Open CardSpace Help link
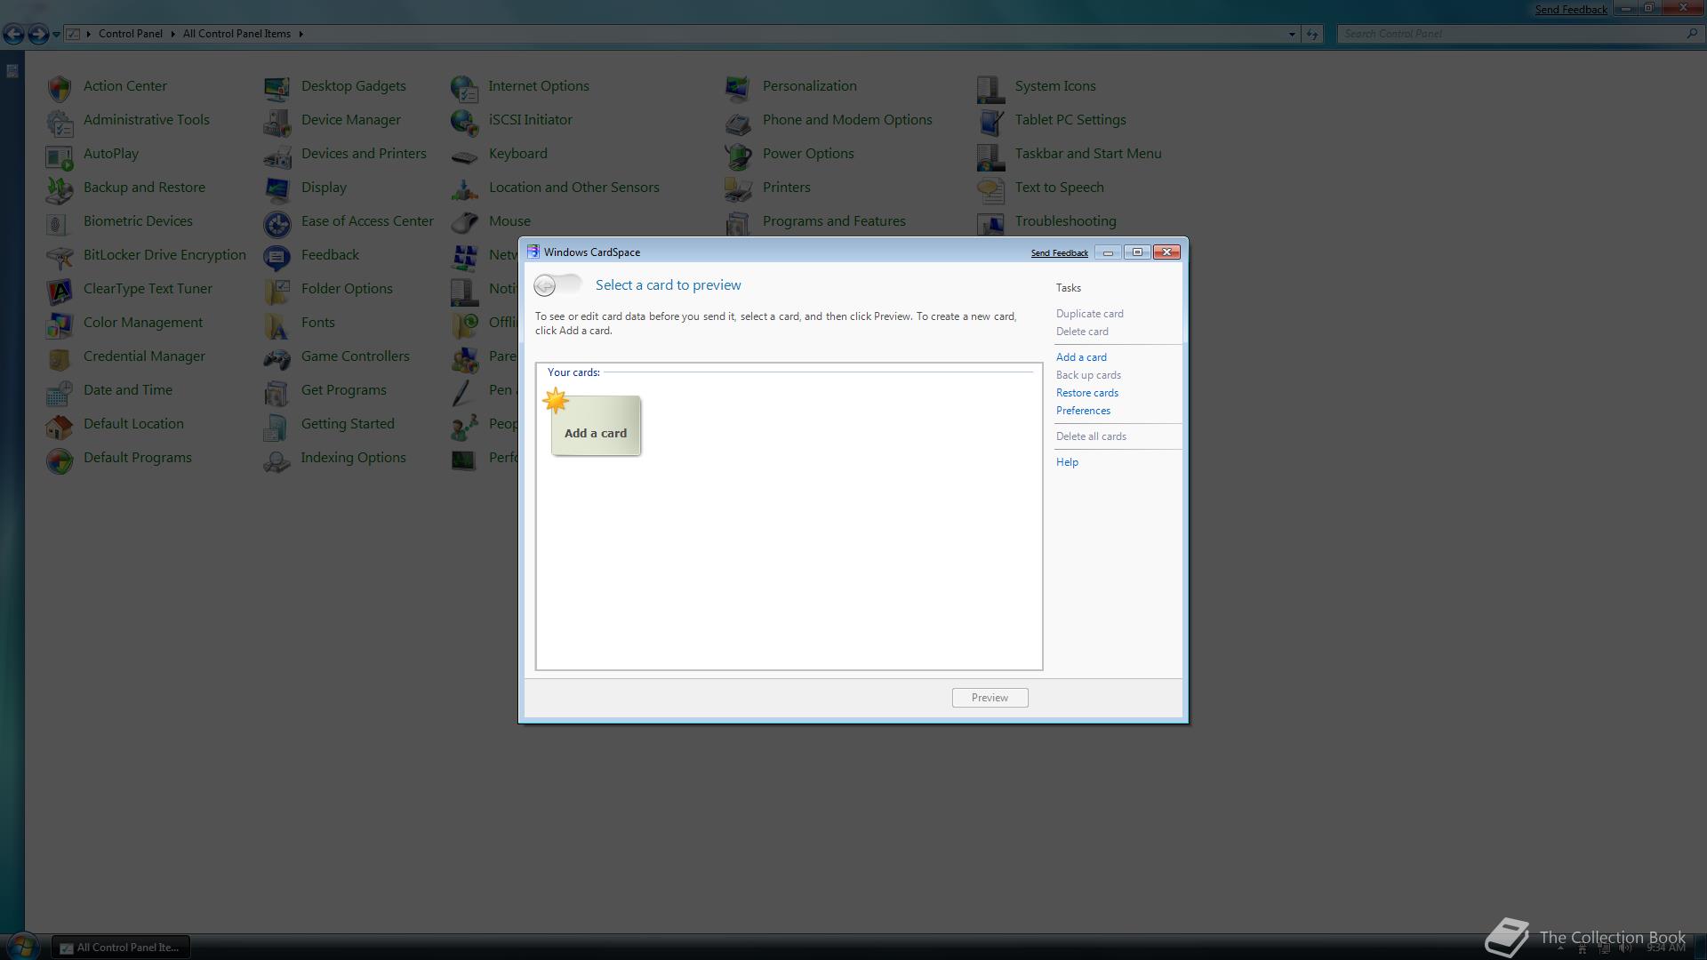Screen dimensions: 1707x960 click(x=1066, y=462)
